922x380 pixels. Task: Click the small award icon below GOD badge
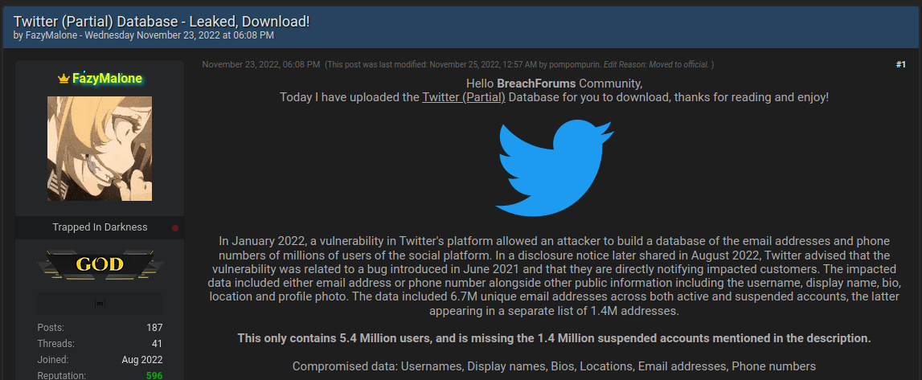pyautogui.click(x=100, y=303)
